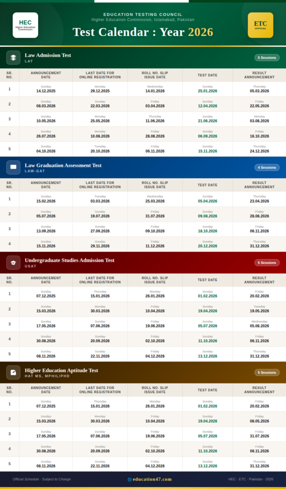Click the 5 Sessions badge in the LAT header
Viewport: 286px width, 489px height.
click(267, 58)
